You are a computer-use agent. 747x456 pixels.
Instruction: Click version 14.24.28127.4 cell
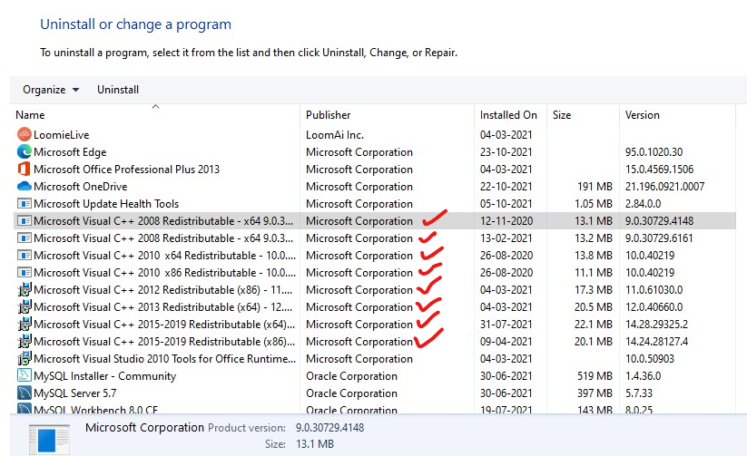656,341
